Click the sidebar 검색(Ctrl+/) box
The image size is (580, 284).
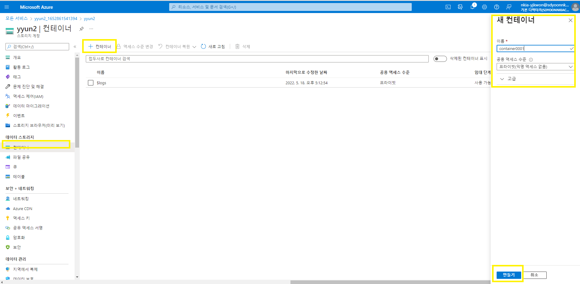(37, 47)
